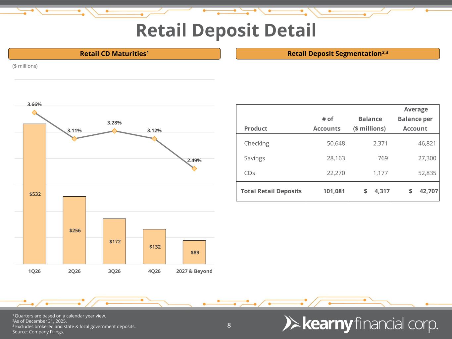Click the CDs row label

249,173
